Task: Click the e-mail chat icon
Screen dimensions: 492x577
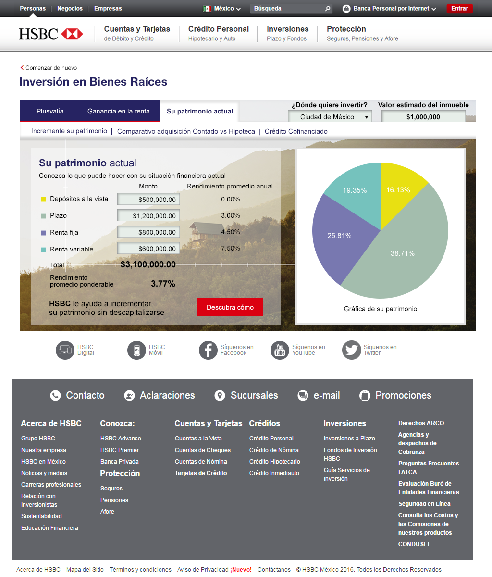Action: [303, 395]
